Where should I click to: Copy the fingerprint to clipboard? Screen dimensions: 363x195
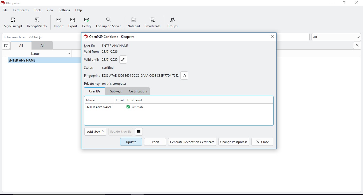[x=184, y=76]
